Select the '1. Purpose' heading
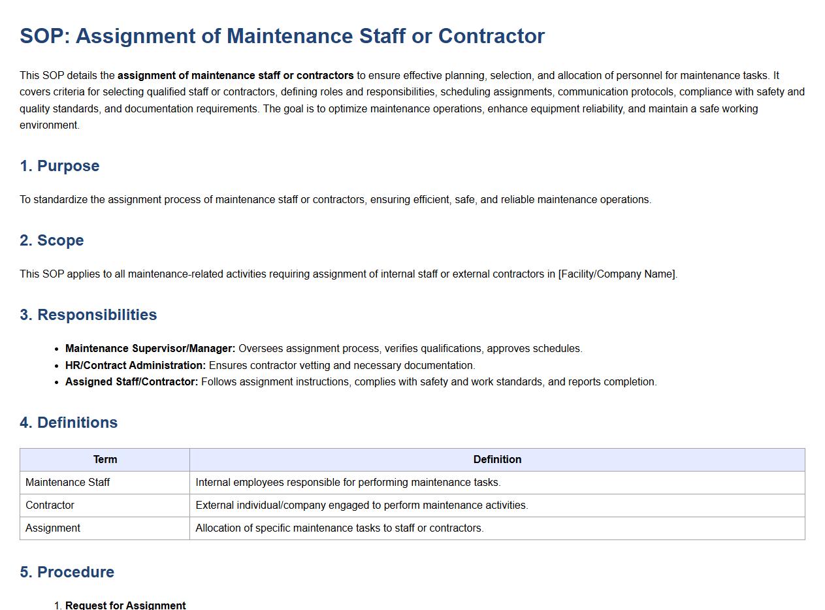Image resolution: width=825 pixels, height=610 pixels. coord(59,166)
